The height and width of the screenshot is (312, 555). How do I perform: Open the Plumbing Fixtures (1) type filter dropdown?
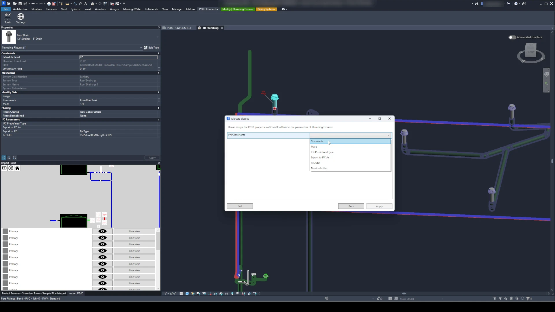click(x=141, y=48)
